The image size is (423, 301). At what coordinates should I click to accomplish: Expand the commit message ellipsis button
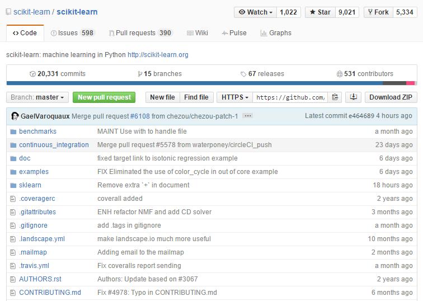(247, 116)
